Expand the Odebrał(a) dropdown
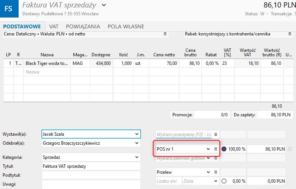The width and height of the screenshot is (296, 189). [137, 143]
